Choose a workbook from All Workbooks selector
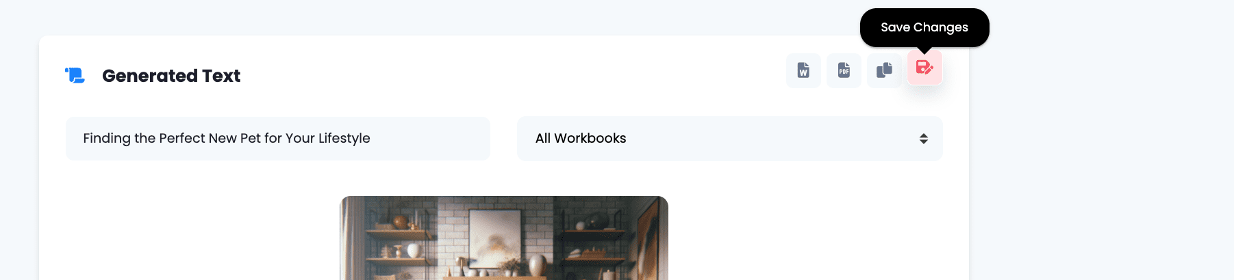 pyautogui.click(x=730, y=139)
